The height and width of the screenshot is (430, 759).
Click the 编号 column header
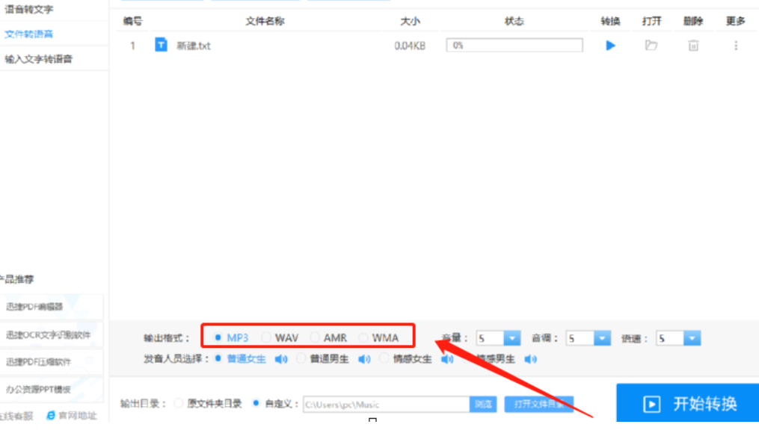132,21
